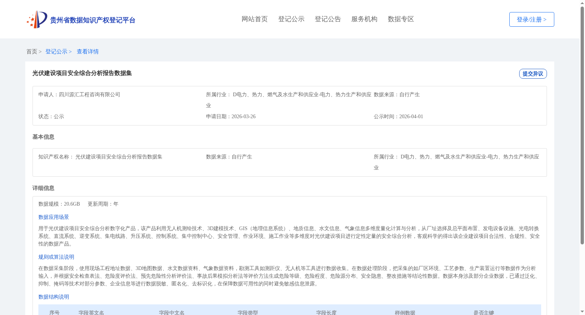This screenshot has height=315, width=585.
Task: Click the scrollbar up arrow
Action: coord(582,3)
